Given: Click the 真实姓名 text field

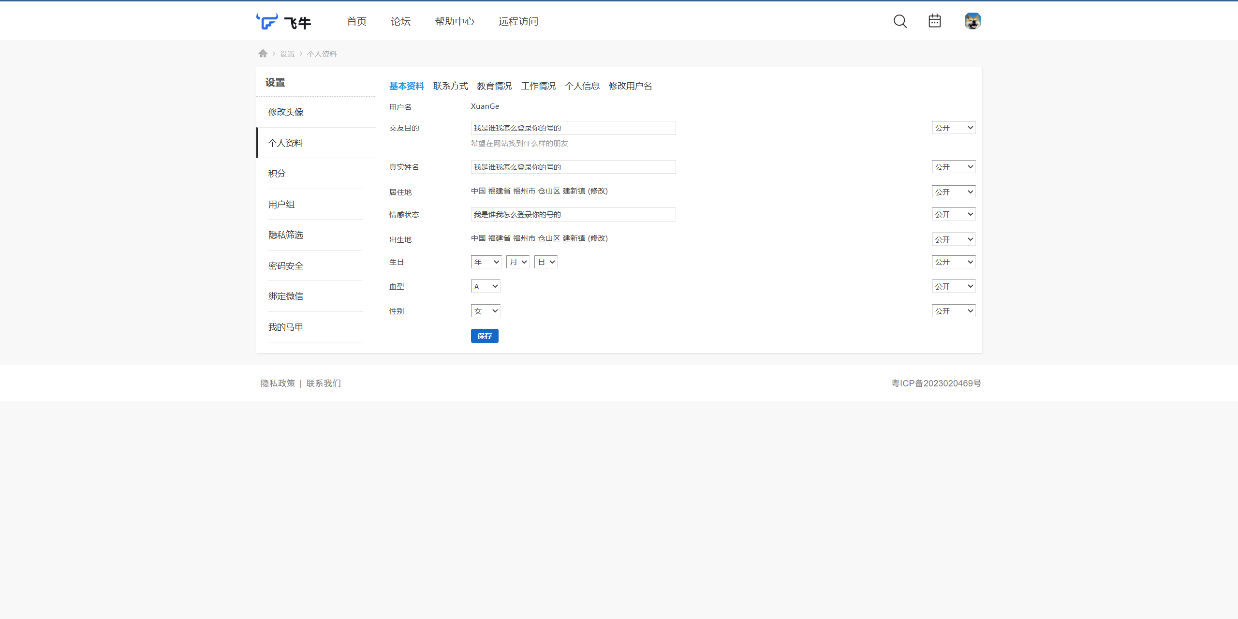Looking at the screenshot, I should [573, 167].
